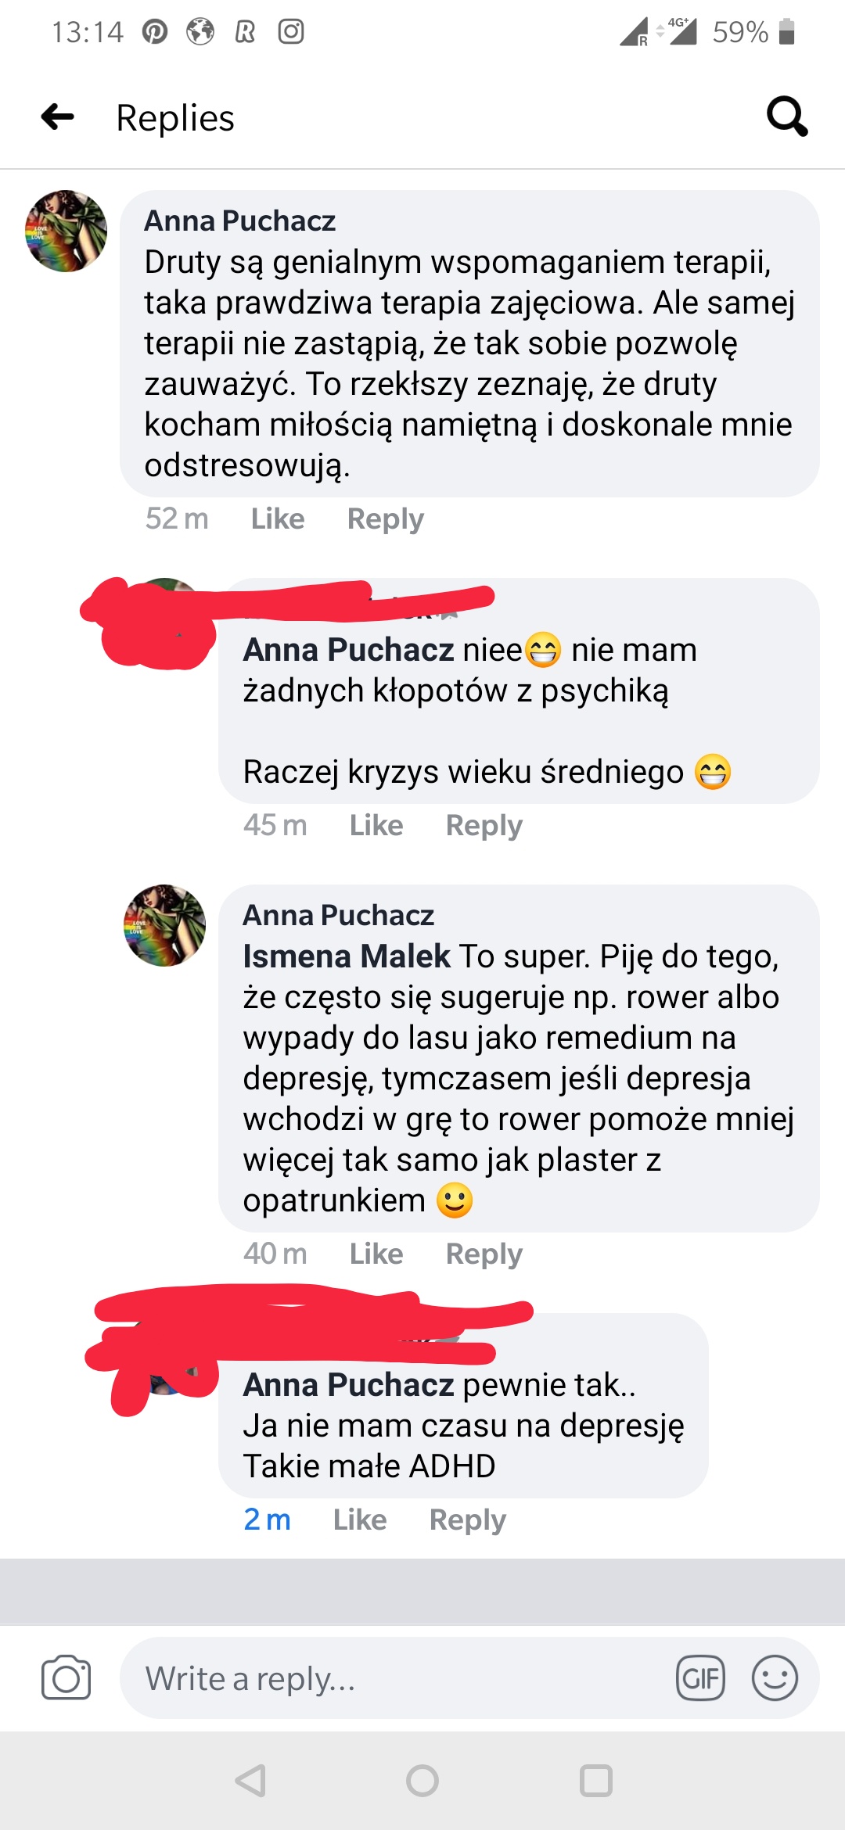This screenshot has width=845, height=1830.
Task: Open search with the magnifier icon
Action: coord(787,117)
